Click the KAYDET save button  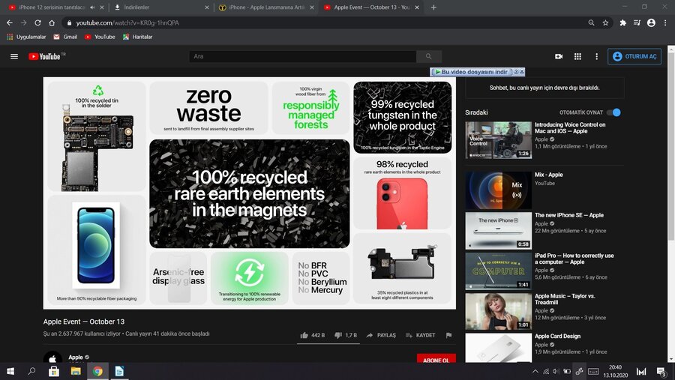[x=420, y=335]
